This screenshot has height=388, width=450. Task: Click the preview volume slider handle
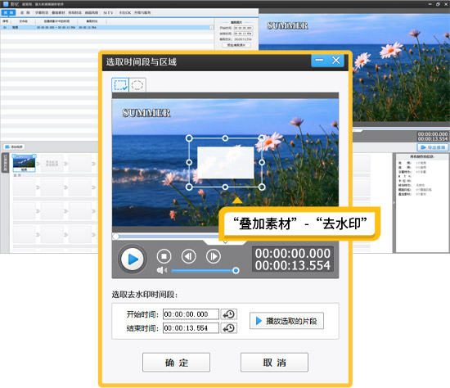(236, 271)
